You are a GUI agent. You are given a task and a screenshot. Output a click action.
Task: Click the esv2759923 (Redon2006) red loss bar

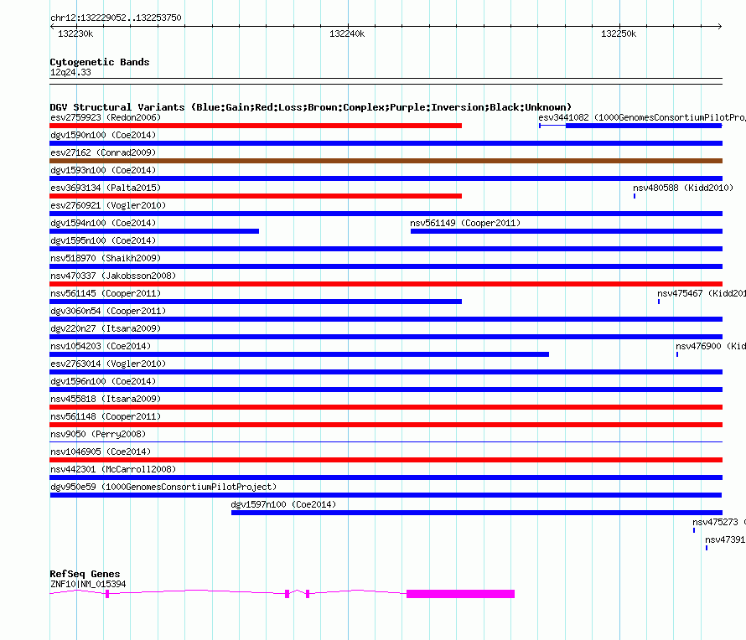click(256, 126)
